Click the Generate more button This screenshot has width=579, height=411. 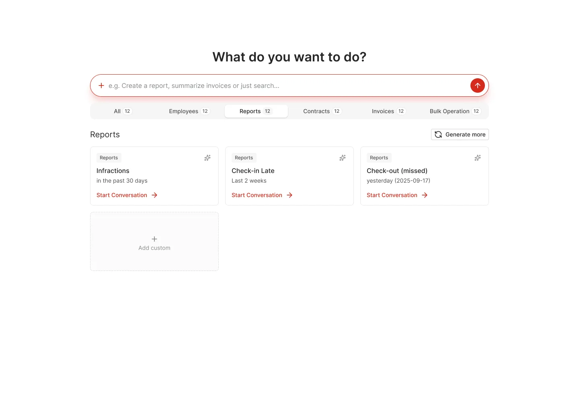coord(460,134)
